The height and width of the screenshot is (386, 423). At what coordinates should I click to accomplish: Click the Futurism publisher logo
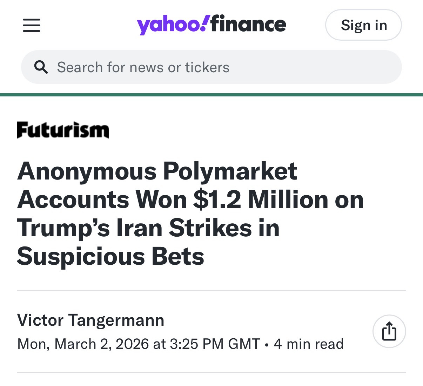[63, 130]
